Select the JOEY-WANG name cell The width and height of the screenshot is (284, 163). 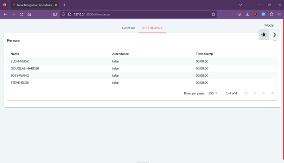pyautogui.click(x=20, y=76)
